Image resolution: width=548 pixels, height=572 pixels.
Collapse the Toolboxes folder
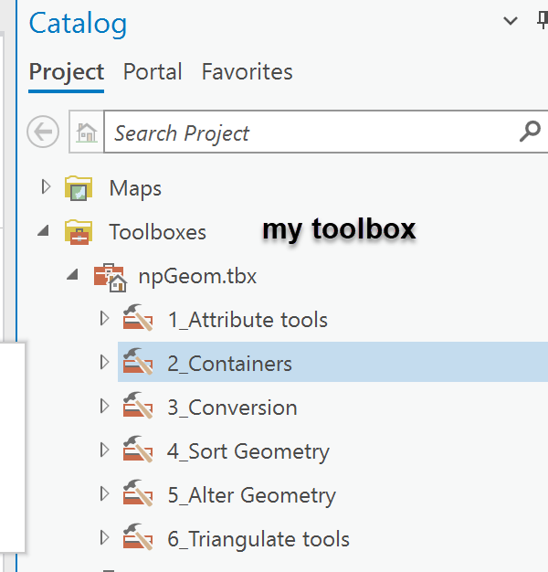coord(44,232)
